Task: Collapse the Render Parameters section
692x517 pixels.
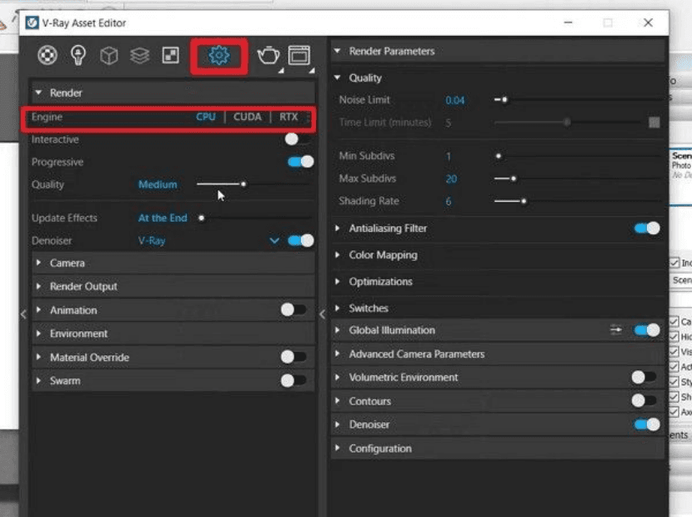Action: (338, 51)
